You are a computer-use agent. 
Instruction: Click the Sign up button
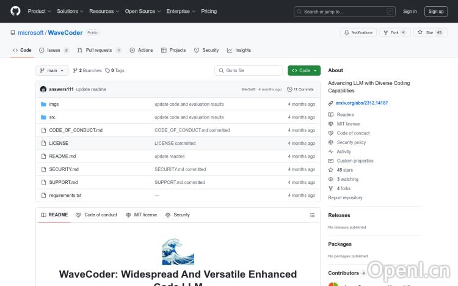436,12
